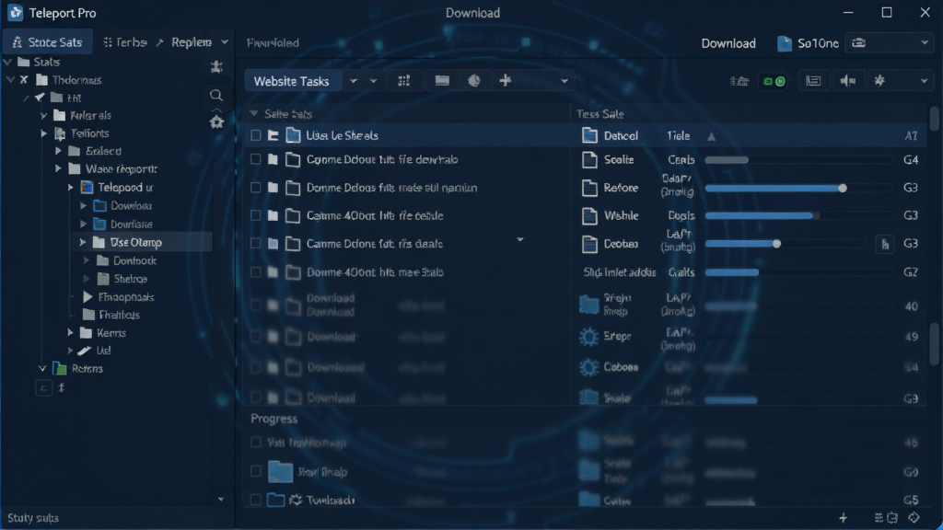Click the Website Tasks button
This screenshot has height=530, width=943.
tap(292, 81)
